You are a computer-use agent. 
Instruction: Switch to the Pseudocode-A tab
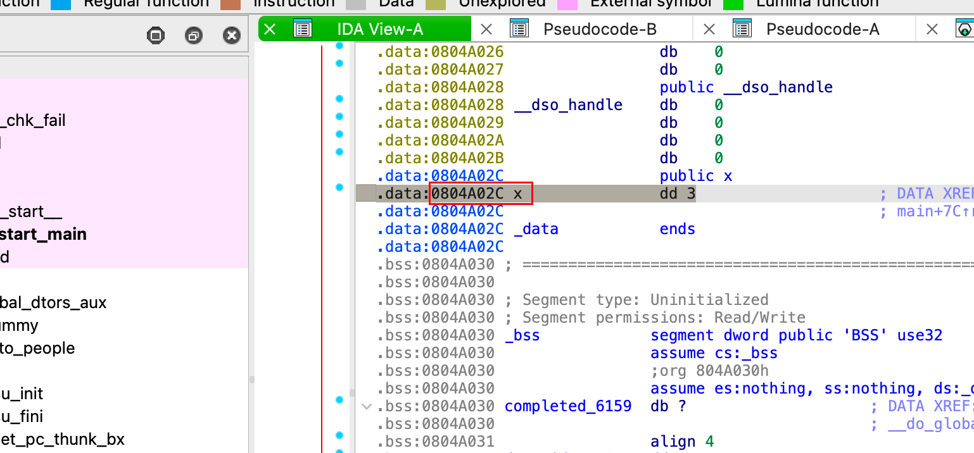tap(822, 29)
